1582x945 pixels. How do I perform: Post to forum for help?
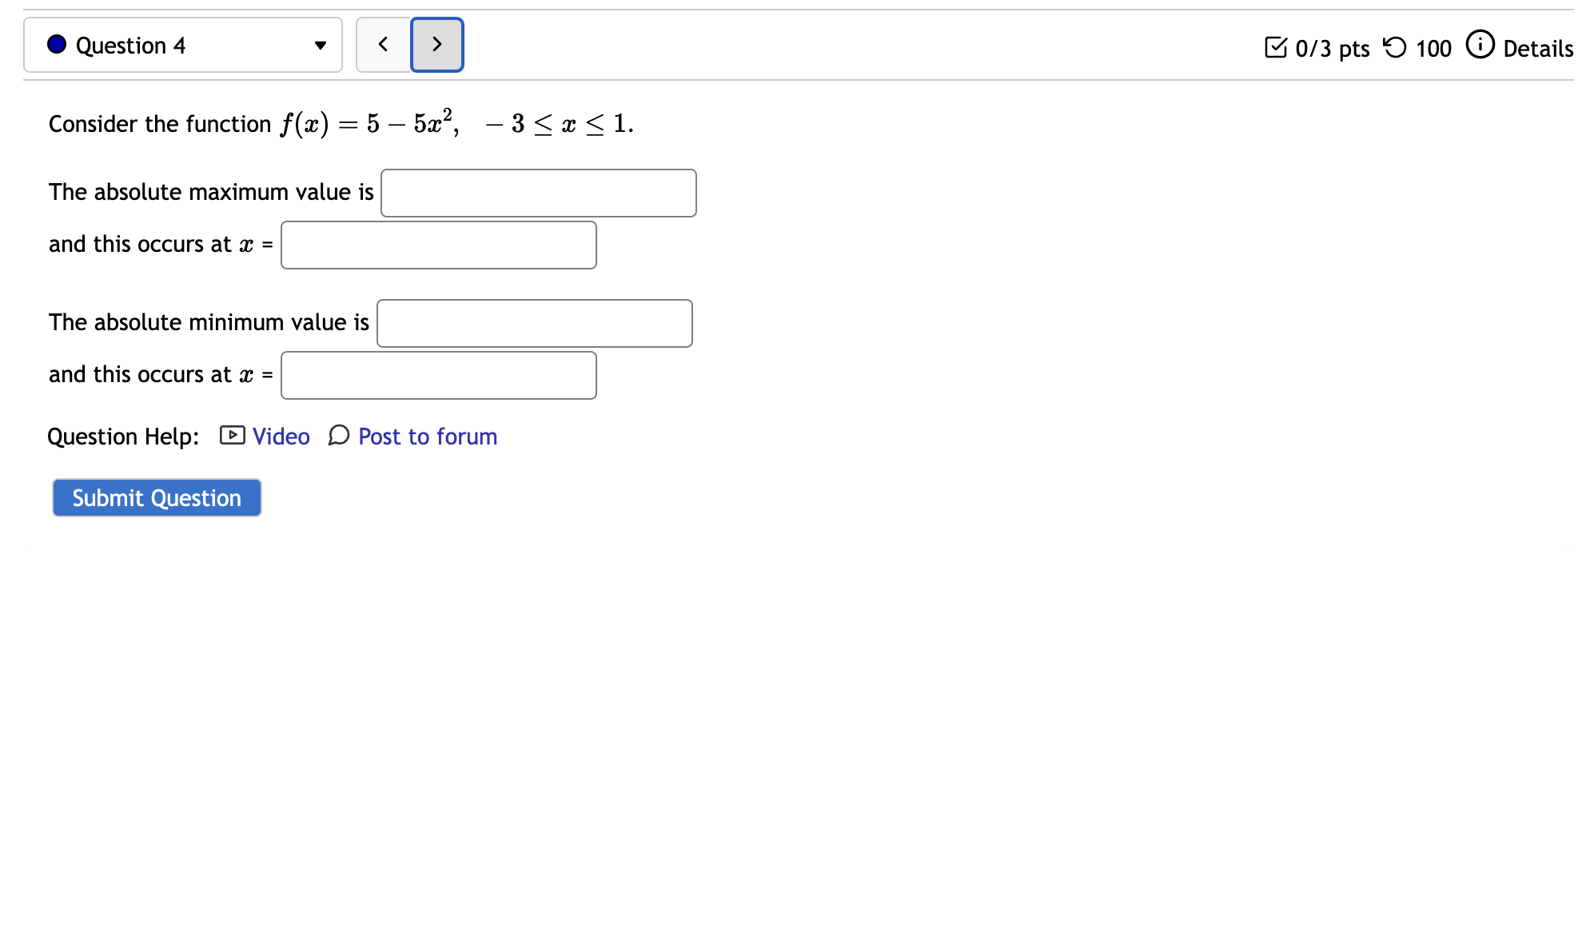(x=427, y=436)
